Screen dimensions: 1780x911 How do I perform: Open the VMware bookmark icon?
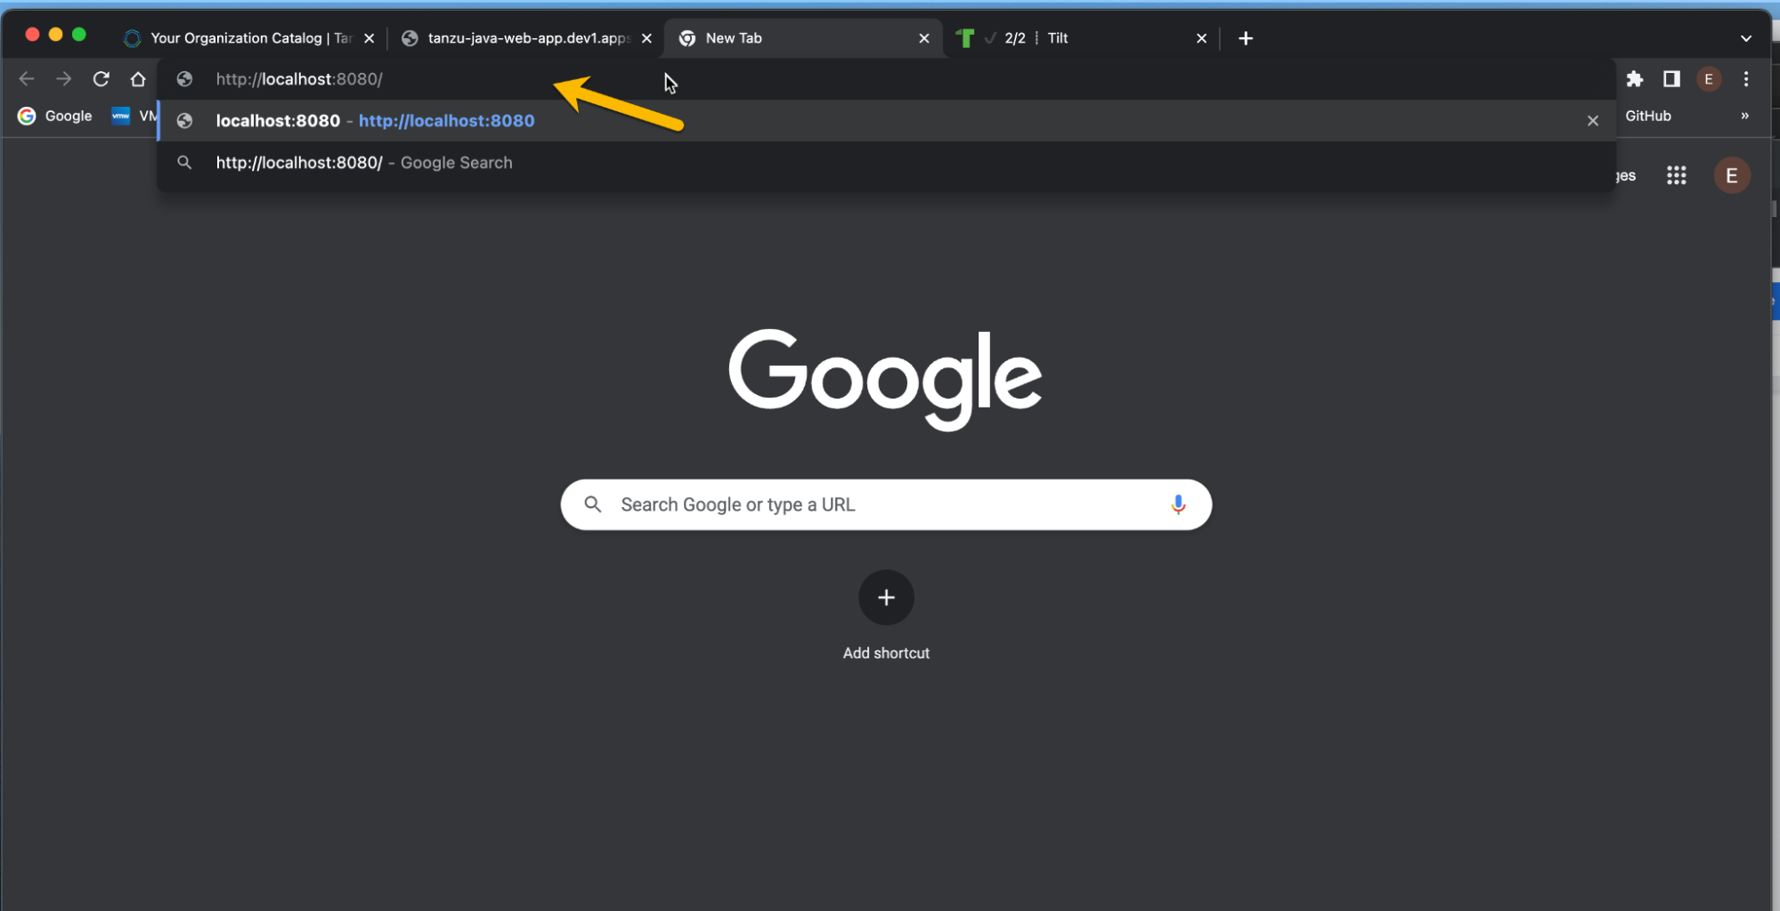pos(120,116)
